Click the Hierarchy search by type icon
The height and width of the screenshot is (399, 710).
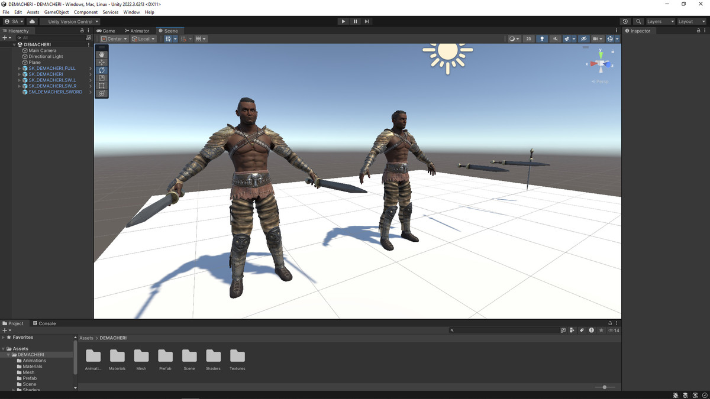pos(89,37)
